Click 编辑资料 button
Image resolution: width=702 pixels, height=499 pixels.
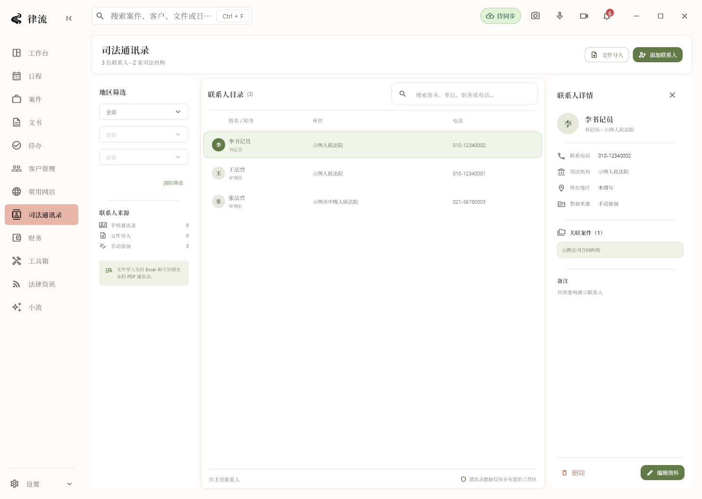(662, 473)
